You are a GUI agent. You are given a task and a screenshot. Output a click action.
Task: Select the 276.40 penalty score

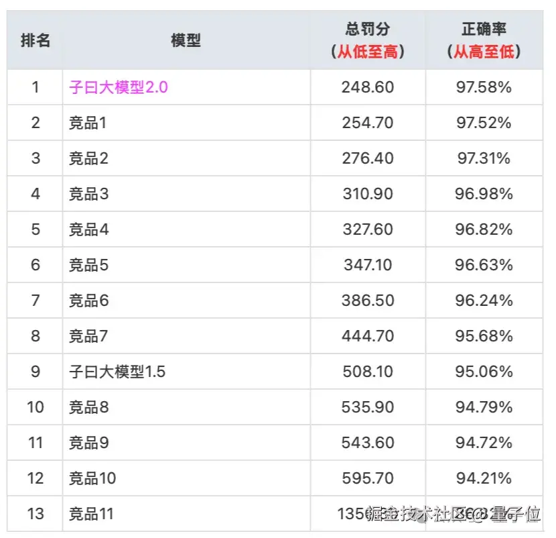pos(367,158)
